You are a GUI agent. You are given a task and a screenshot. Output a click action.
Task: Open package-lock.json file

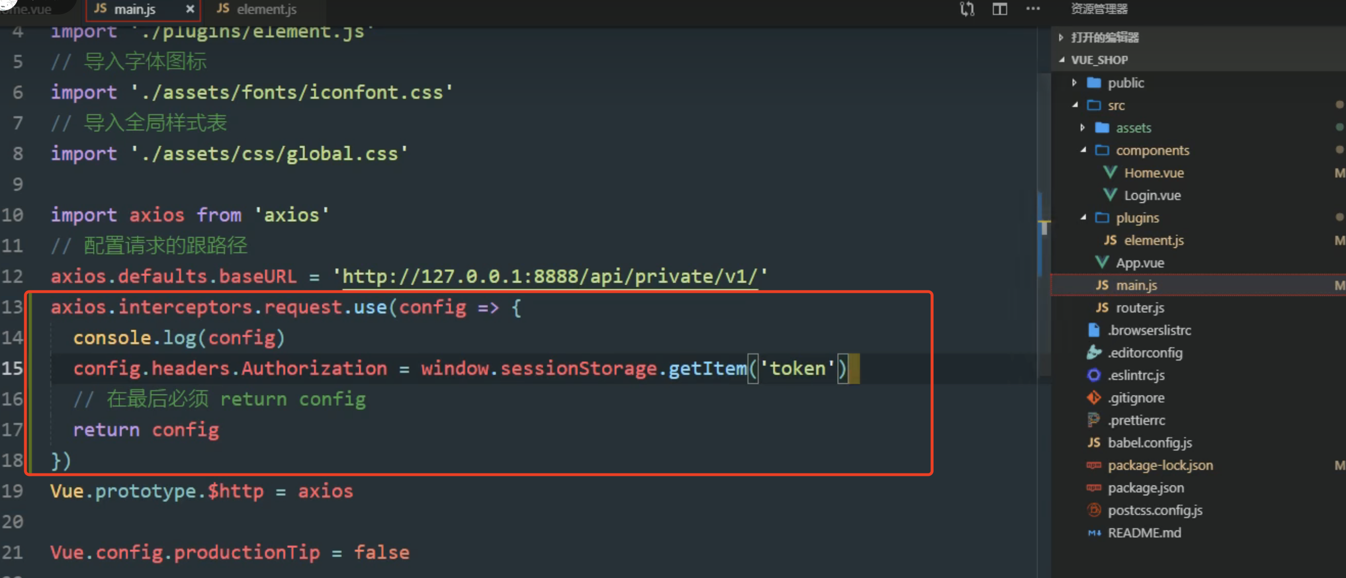click(x=1160, y=465)
